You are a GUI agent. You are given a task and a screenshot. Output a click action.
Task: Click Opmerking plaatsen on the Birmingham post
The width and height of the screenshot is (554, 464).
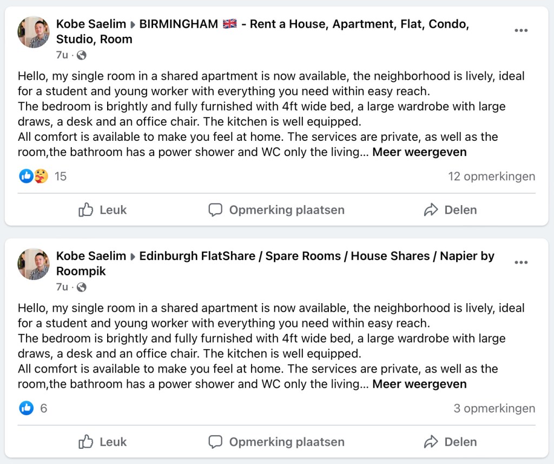click(x=276, y=210)
